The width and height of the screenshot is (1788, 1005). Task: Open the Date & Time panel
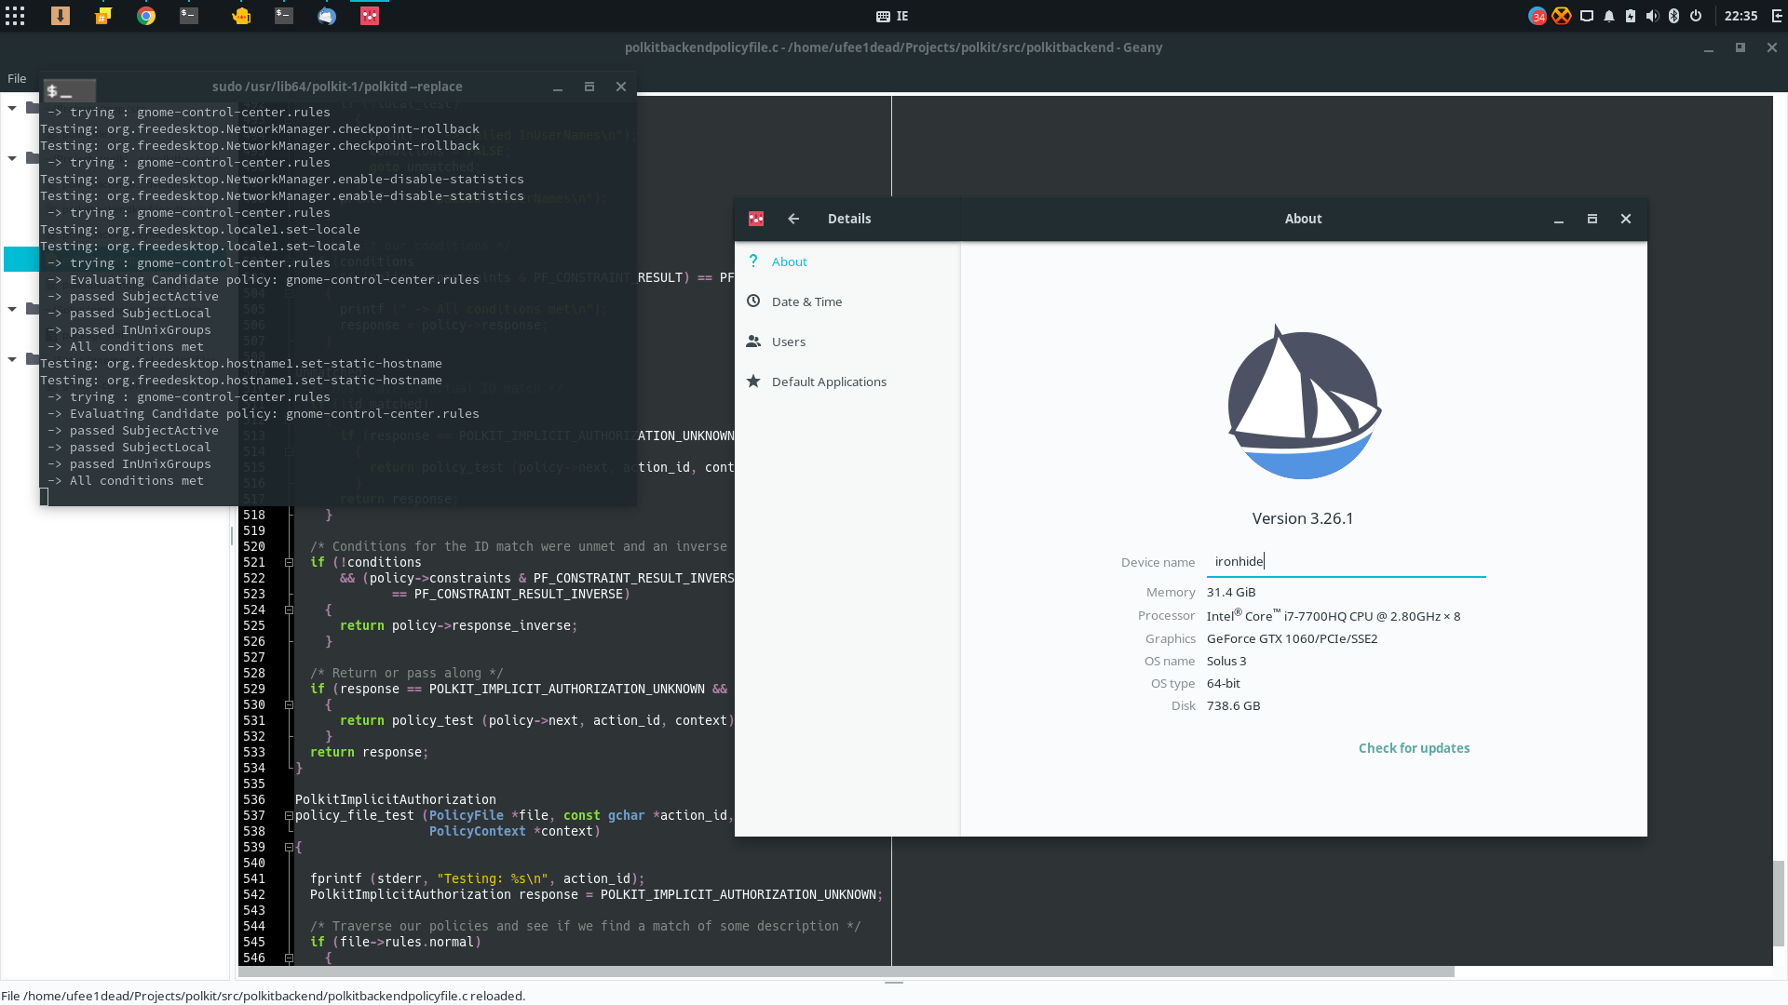coord(847,301)
